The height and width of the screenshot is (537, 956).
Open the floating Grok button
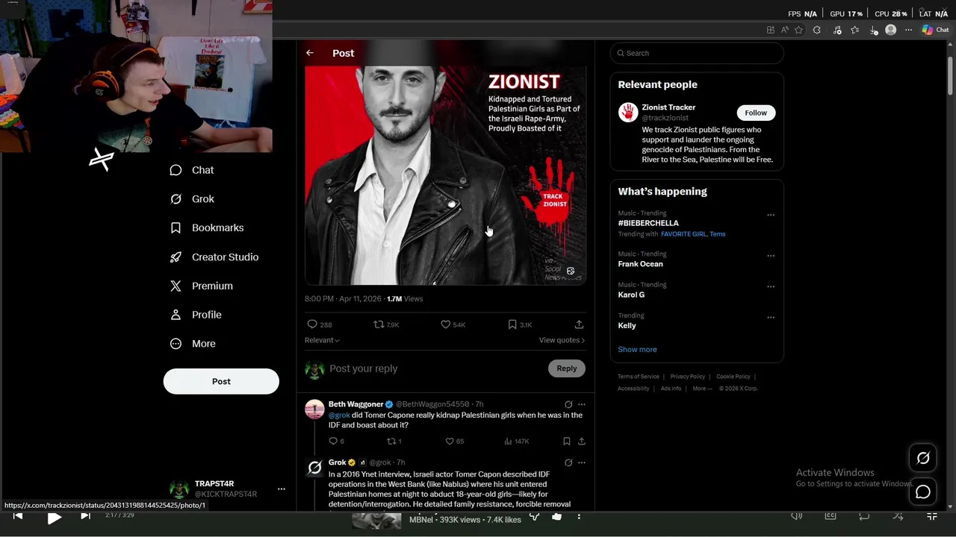click(923, 459)
